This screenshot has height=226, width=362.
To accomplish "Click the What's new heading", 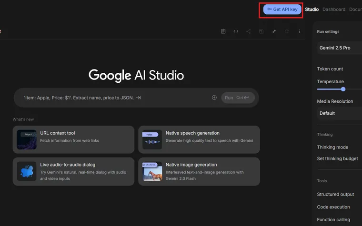I will coord(23,119).
